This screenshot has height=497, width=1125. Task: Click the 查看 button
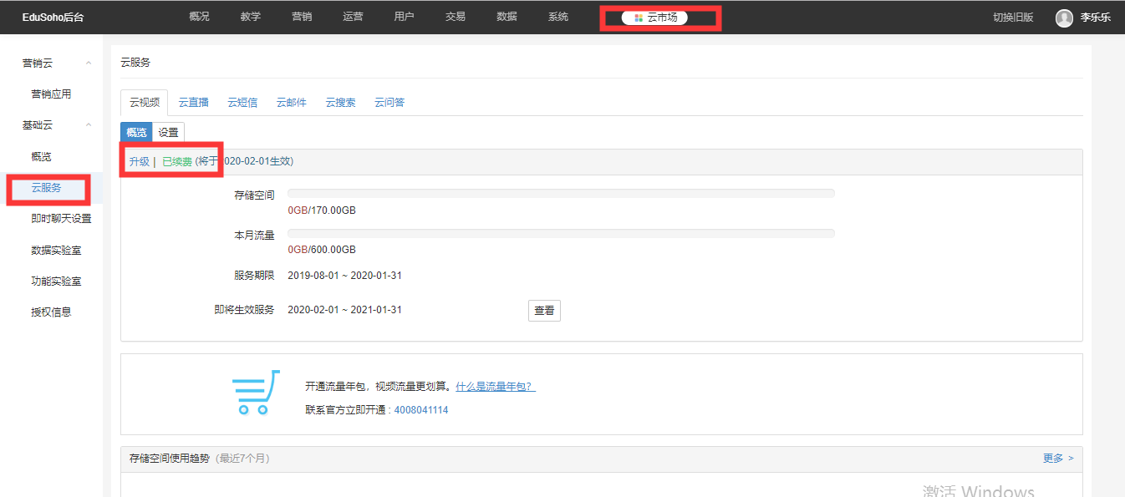(x=544, y=311)
